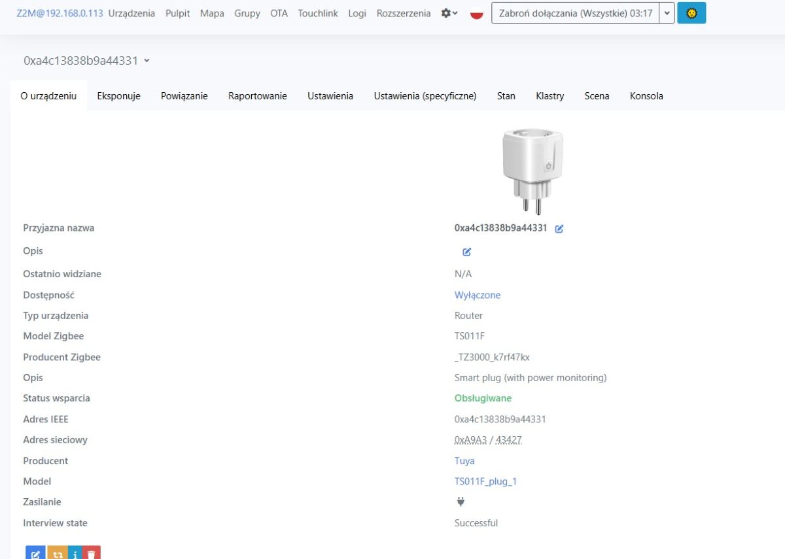Open Ustawienia (specyficzne) tab
The height and width of the screenshot is (559, 785).
(x=425, y=95)
